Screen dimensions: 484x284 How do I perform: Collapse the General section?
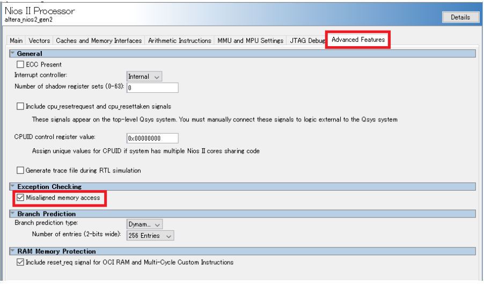click(x=13, y=53)
